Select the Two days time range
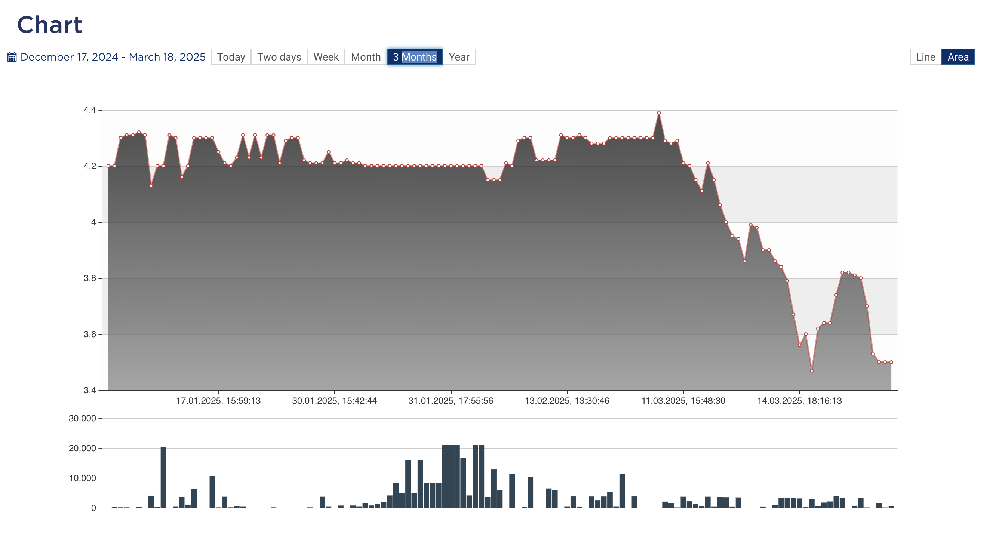The height and width of the screenshot is (536, 996). coord(279,57)
